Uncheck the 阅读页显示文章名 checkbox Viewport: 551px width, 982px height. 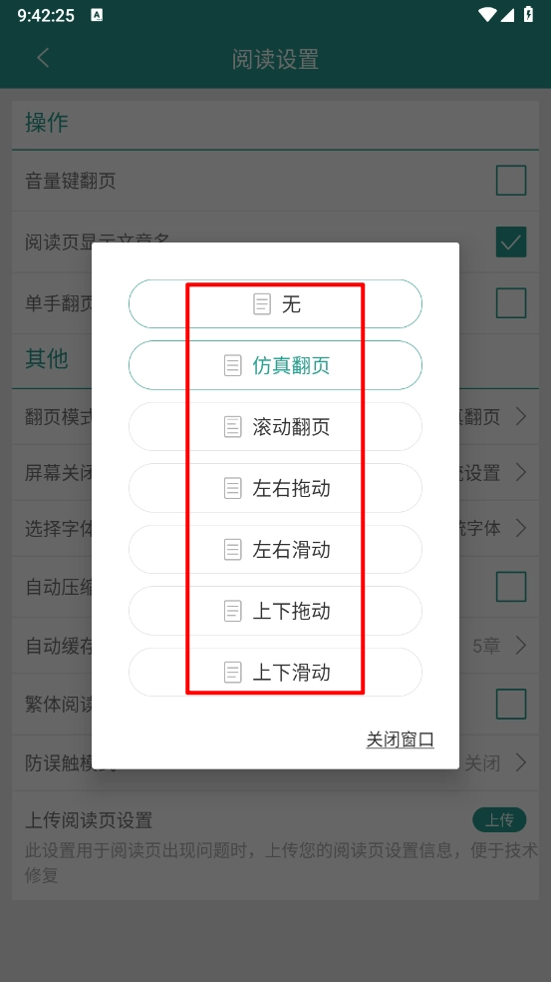[x=511, y=243]
